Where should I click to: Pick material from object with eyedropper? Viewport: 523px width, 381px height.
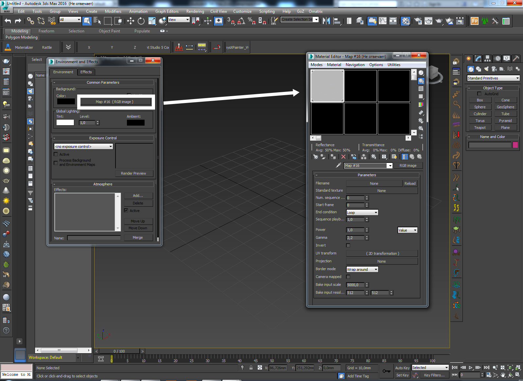339,165
